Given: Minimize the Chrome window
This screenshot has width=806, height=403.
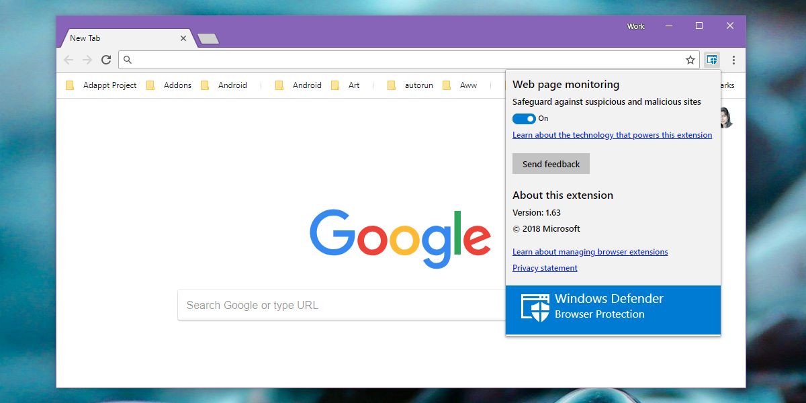Looking at the screenshot, I should (x=670, y=26).
